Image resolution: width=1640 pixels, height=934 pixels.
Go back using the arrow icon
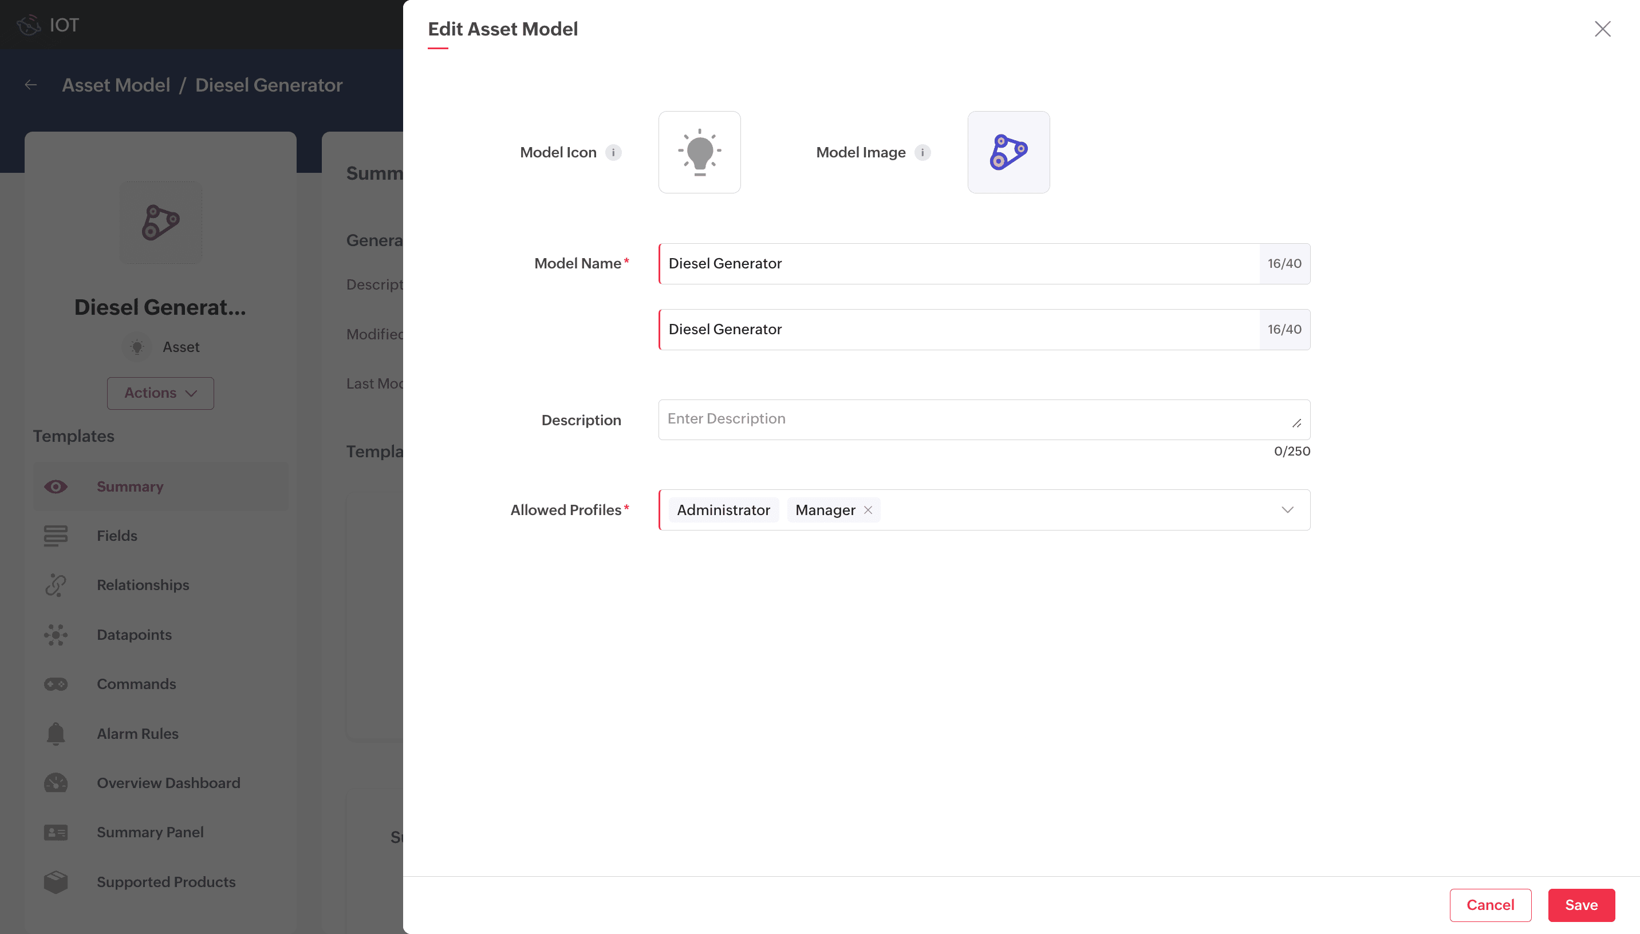pos(31,85)
